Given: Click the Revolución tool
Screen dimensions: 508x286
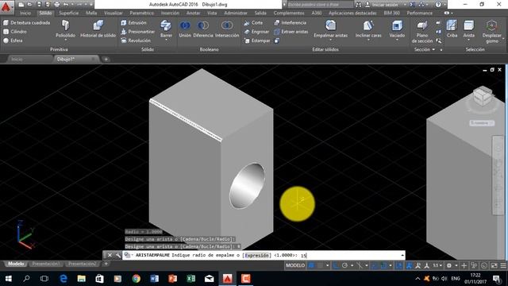Looking at the screenshot, I should (x=136, y=41).
